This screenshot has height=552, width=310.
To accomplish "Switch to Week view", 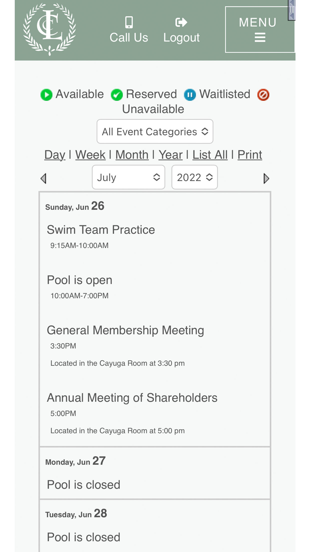I will coord(90,155).
